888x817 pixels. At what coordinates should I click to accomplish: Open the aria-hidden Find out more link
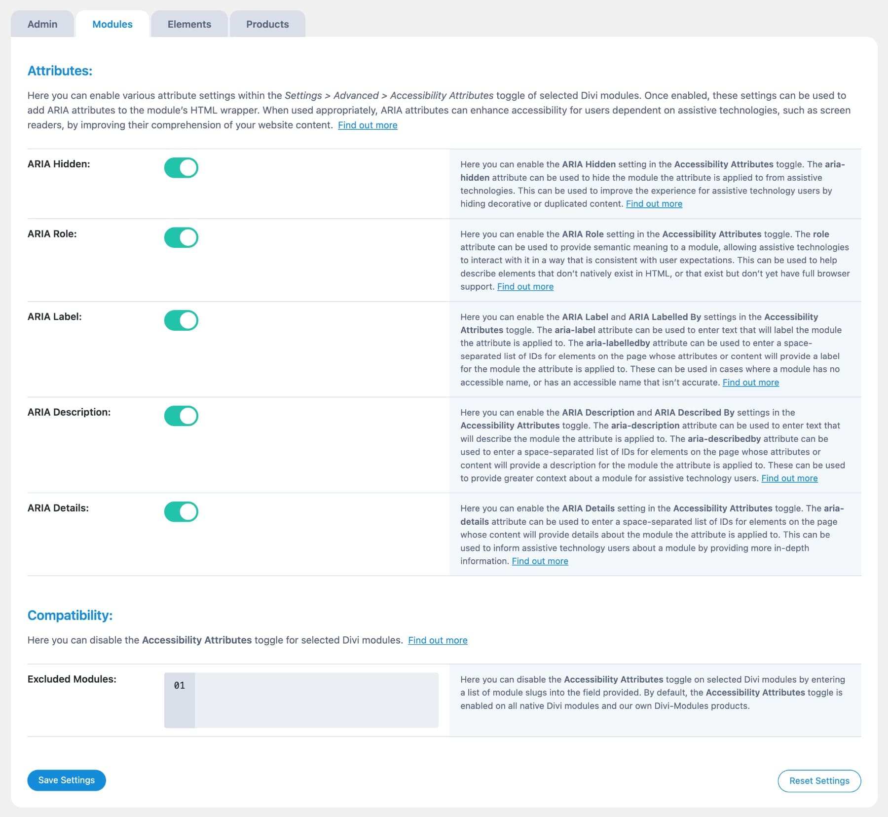pyautogui.click(x=654, y=203)
